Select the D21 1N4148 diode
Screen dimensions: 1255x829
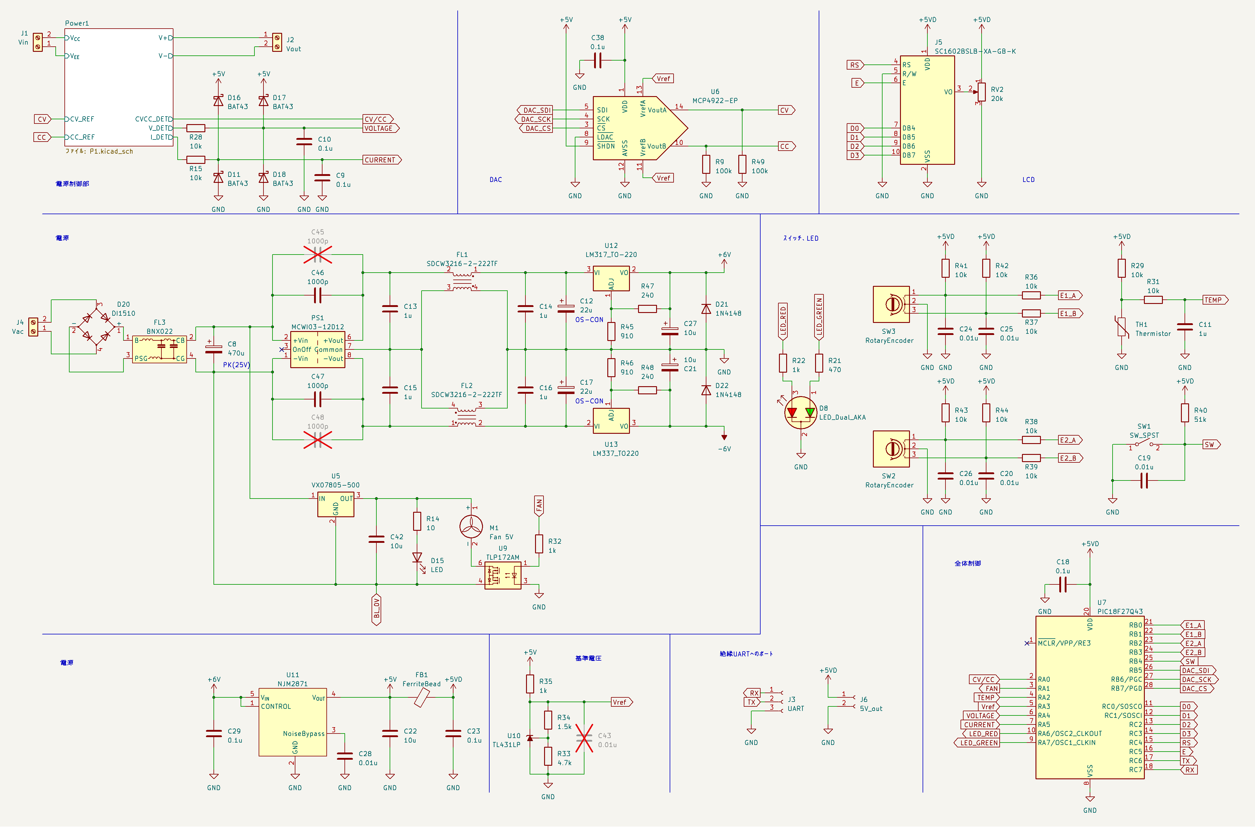706,309
